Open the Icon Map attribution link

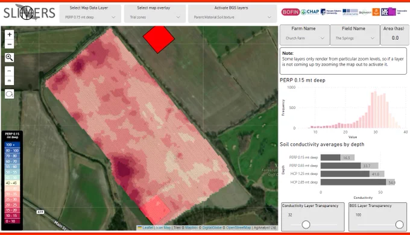163,228
